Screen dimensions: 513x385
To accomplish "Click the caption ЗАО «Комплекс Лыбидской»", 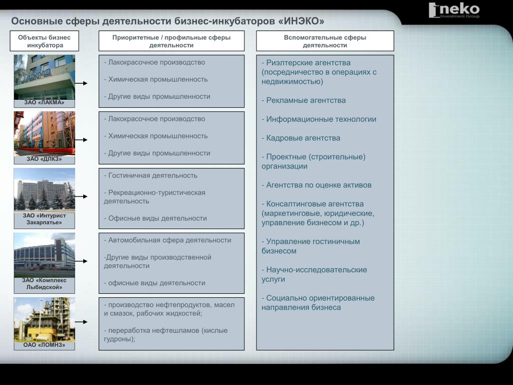I will [x=45, y=284].
